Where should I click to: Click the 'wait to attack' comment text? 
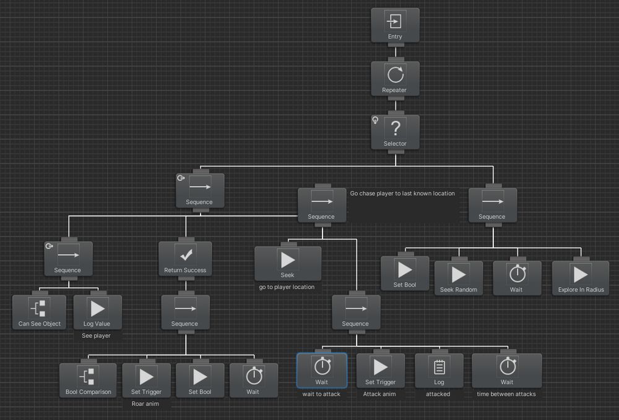[321, 394]
